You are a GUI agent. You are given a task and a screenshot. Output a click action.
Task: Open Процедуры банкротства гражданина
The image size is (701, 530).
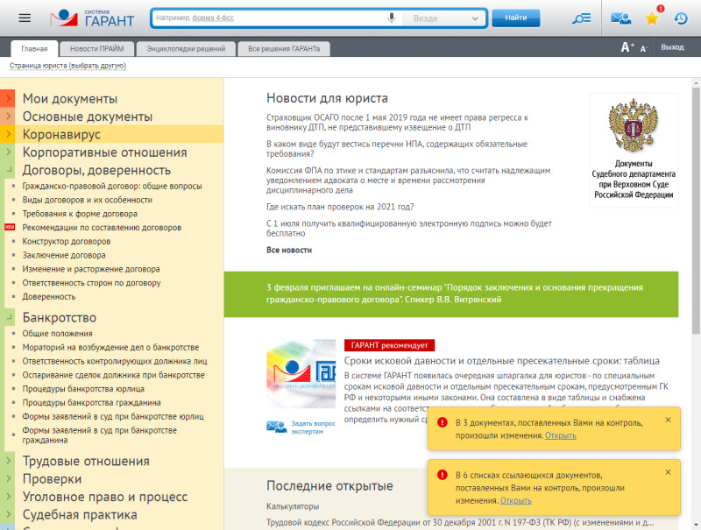point(92,403)
